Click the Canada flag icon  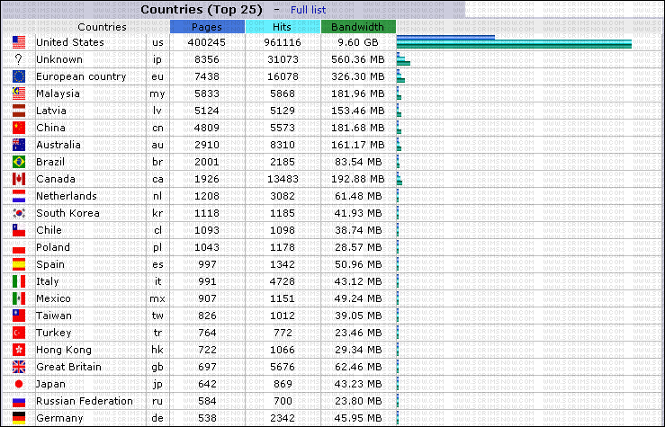pyautogui.click(x=19, y=179)
